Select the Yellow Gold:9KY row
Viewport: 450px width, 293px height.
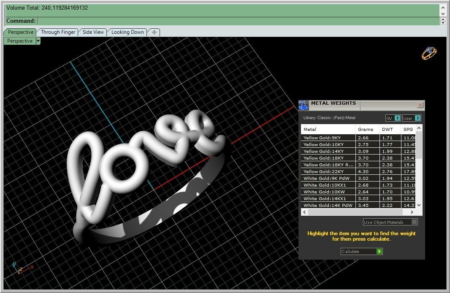click(358, 138)
